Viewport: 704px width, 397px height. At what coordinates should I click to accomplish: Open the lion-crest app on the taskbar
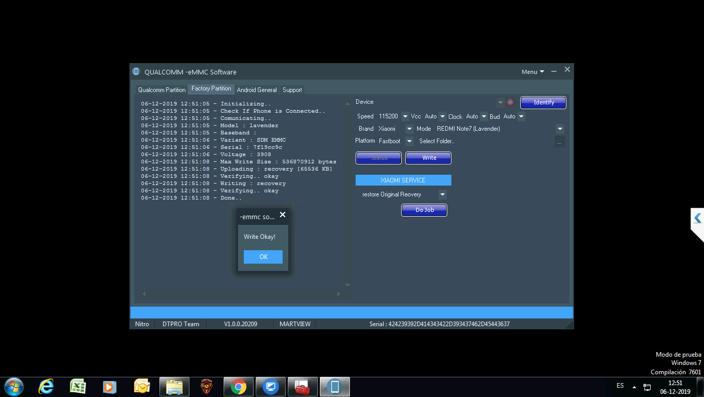click(207, 387)
